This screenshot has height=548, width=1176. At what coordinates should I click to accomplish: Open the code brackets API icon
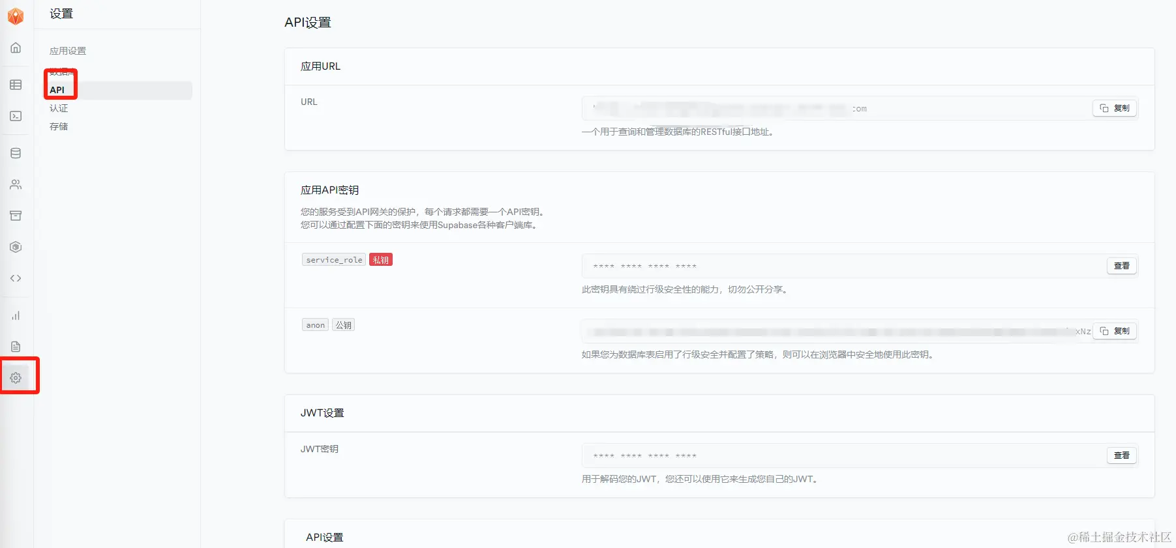(x=16, y=278)
